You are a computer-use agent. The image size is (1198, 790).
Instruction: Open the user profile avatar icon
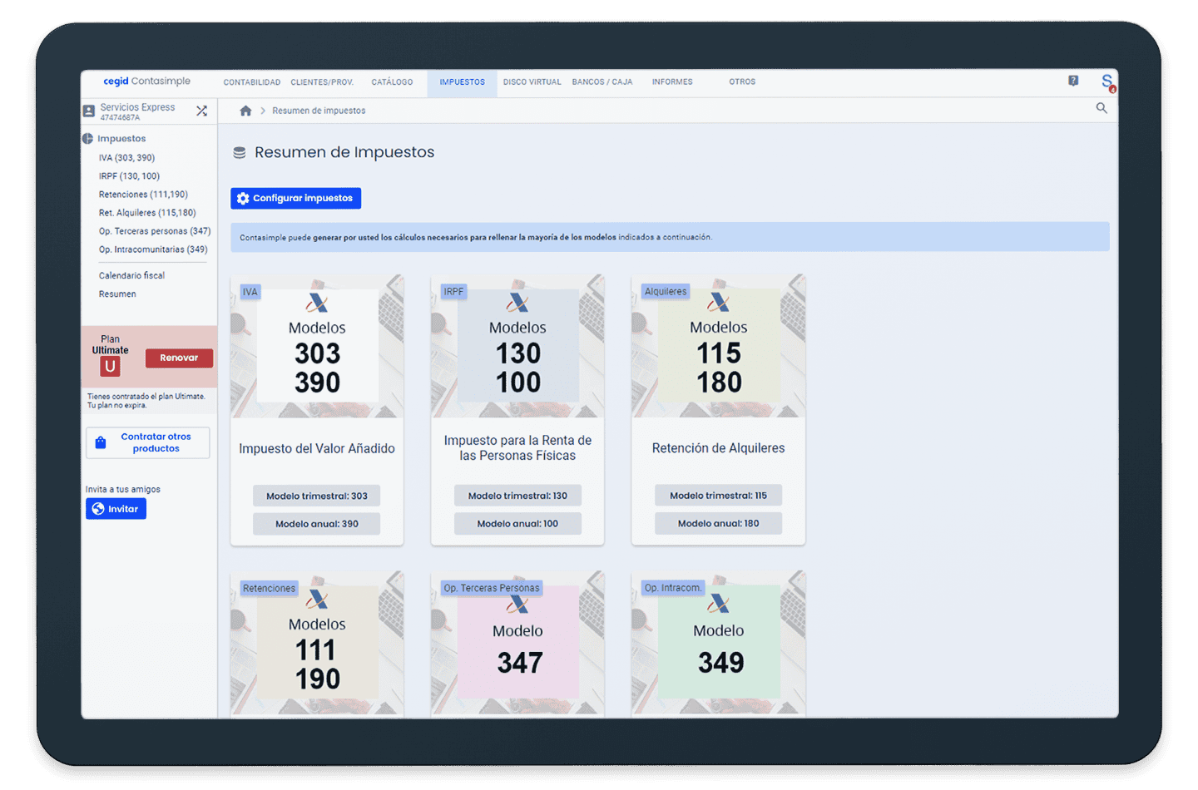1107,81
